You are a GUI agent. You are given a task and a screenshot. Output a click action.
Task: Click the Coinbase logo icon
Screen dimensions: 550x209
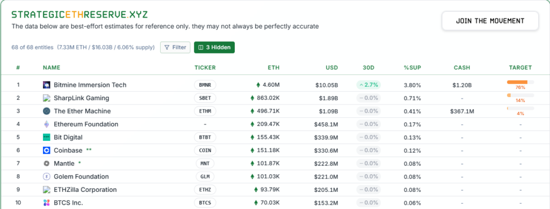pyautogui.click(x=46, y=150)
